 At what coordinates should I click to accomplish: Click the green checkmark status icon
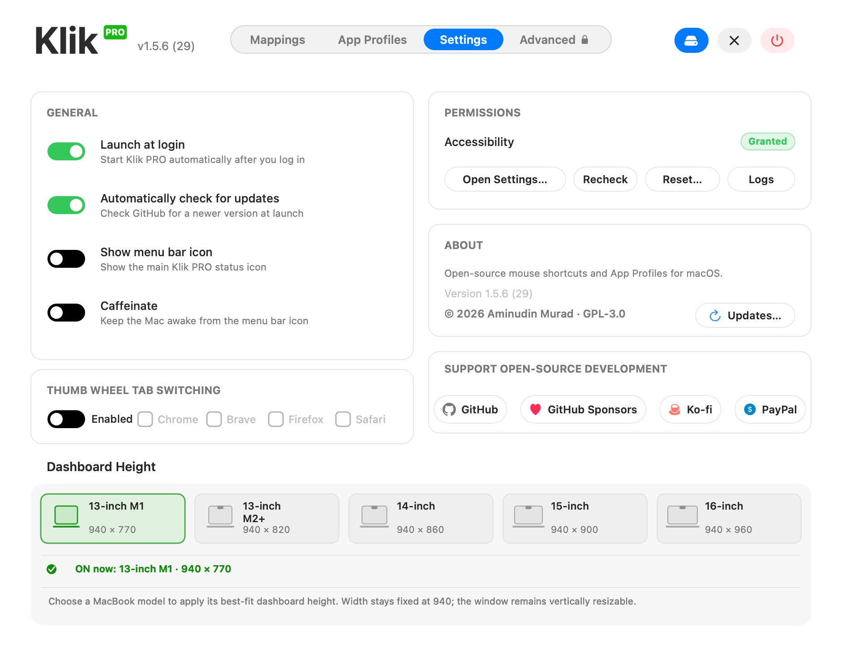52,569
